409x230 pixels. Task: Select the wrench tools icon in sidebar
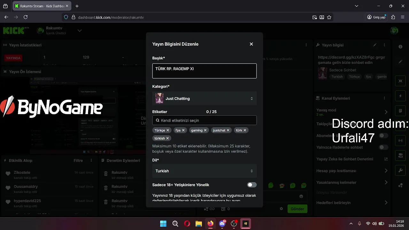(400, 171)
